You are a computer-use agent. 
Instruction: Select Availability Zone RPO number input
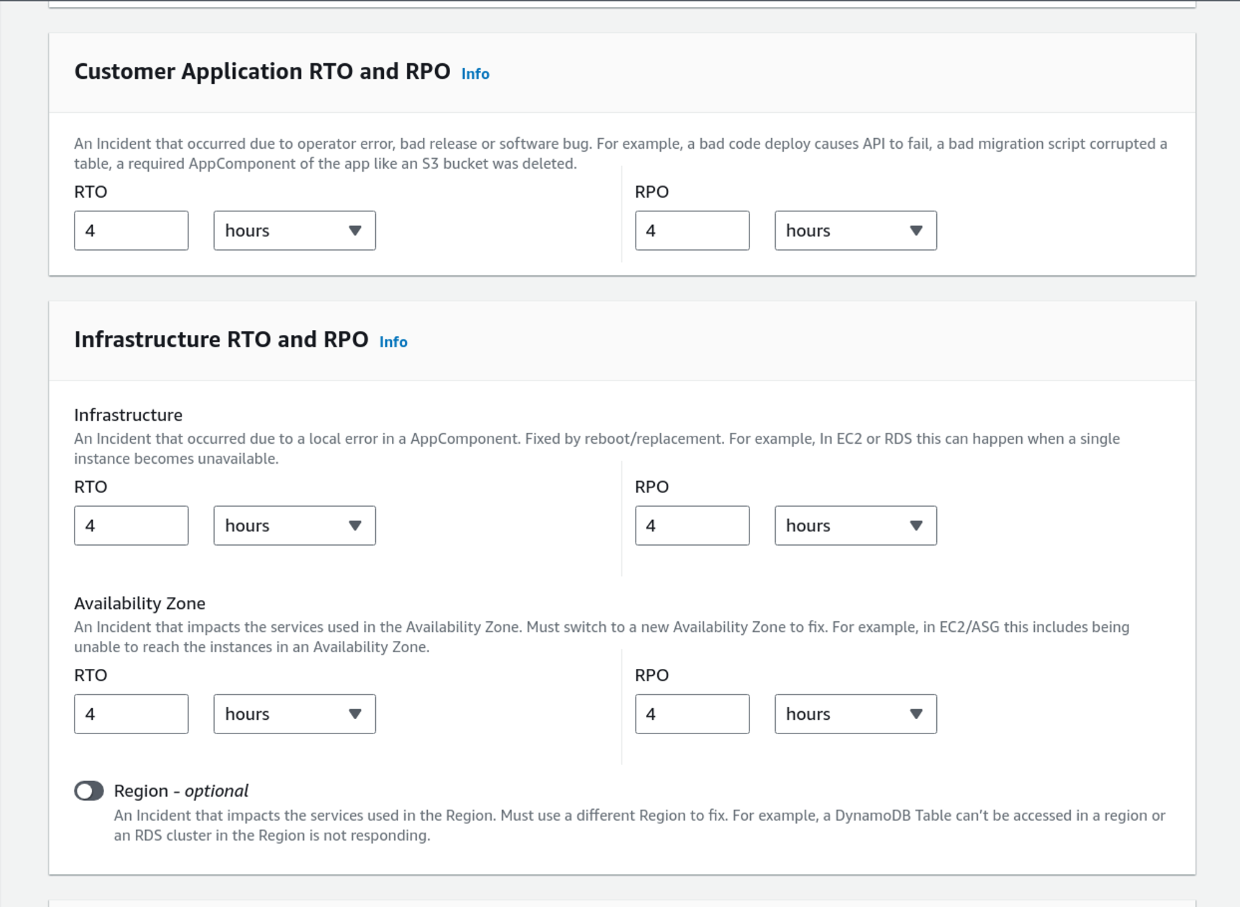click(692, 714)
